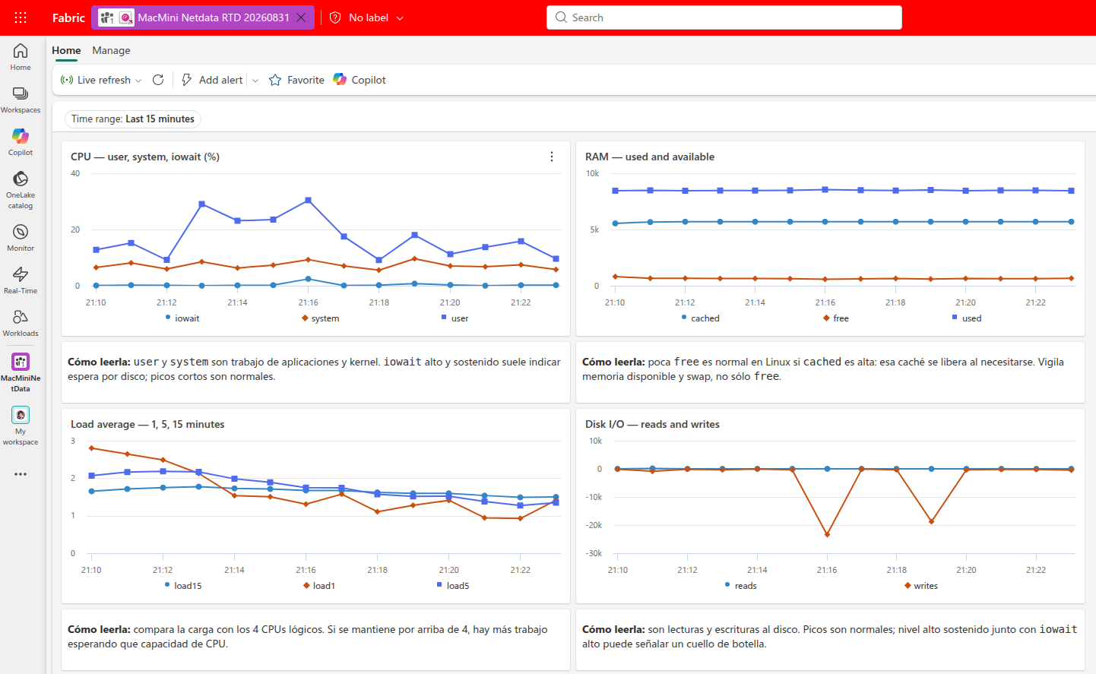Image resolution: width=1096 pixels, height=674 pixels.
Task: Click the Copilot toolbar icon
Action: [340, 80]
